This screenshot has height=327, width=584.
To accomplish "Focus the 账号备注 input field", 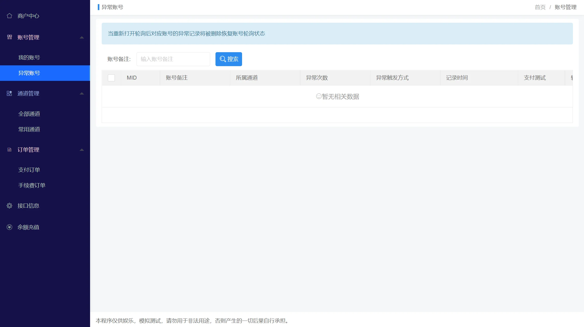I will pyautogui.click(x=173, y=59).
